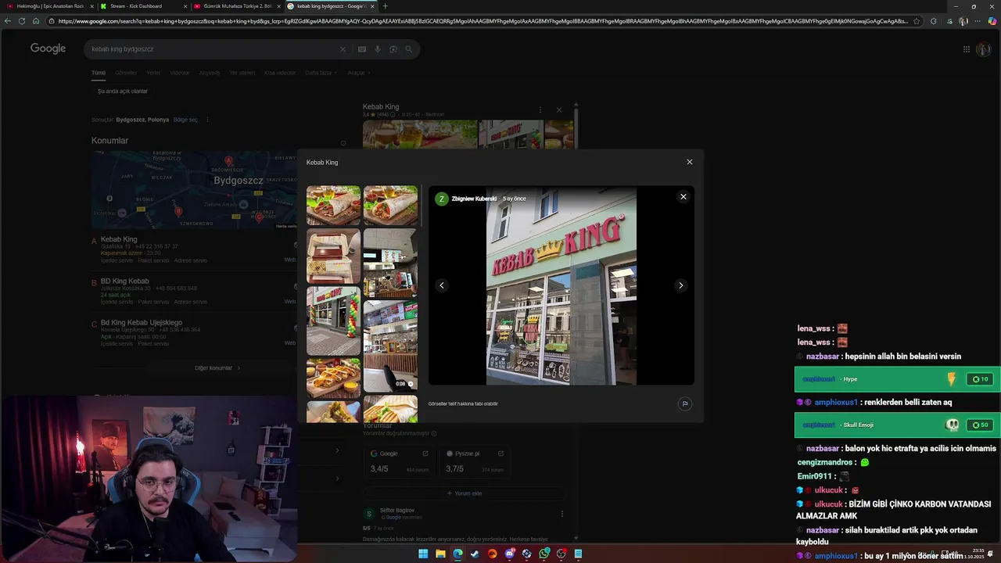The width and height of the screenshot is (1001, 563).
Task: Close the large storefront photo preview
Action: 683,197
